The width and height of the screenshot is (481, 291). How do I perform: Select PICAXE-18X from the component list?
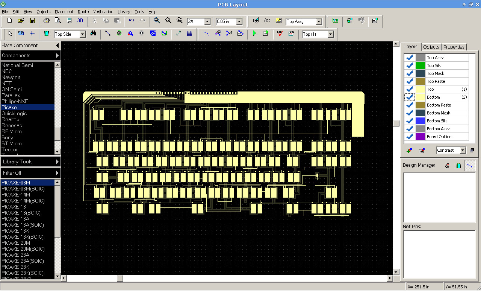(x=15, y=231)
